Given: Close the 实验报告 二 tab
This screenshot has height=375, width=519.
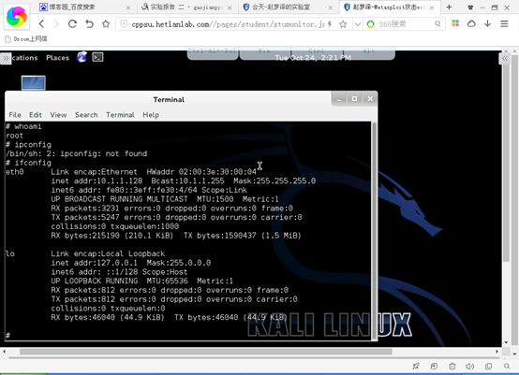Looking at the screenshot, I should click(230, 7).
